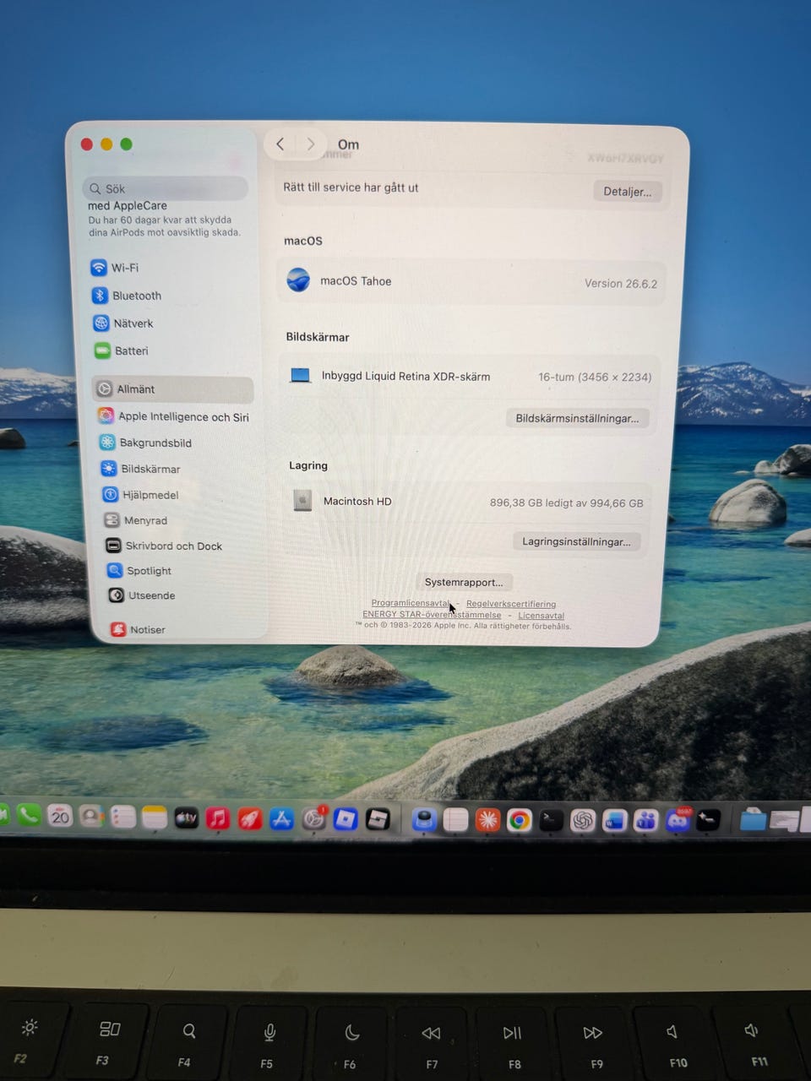Click the laptop icon beside Liquid Retina XDR-skärm

[300, 376]
